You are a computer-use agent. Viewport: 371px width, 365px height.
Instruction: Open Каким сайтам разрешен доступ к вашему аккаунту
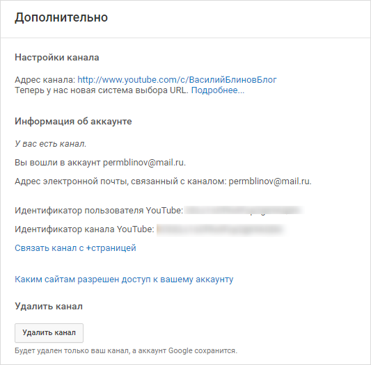pos(124,279)
